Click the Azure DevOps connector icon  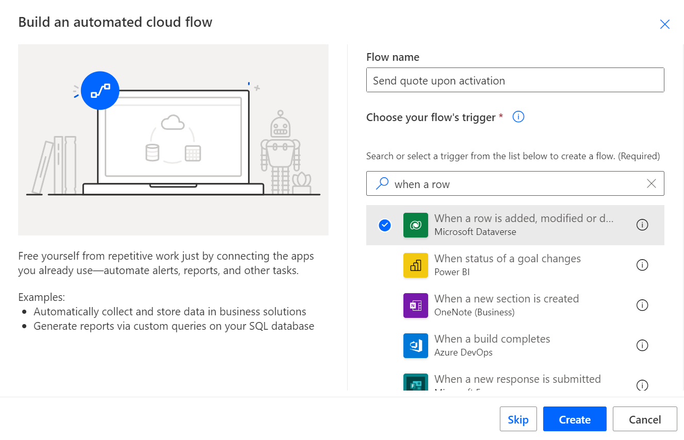(416, 346)
